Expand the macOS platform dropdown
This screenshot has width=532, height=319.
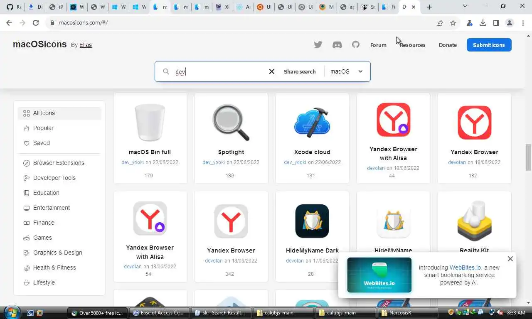347,71
